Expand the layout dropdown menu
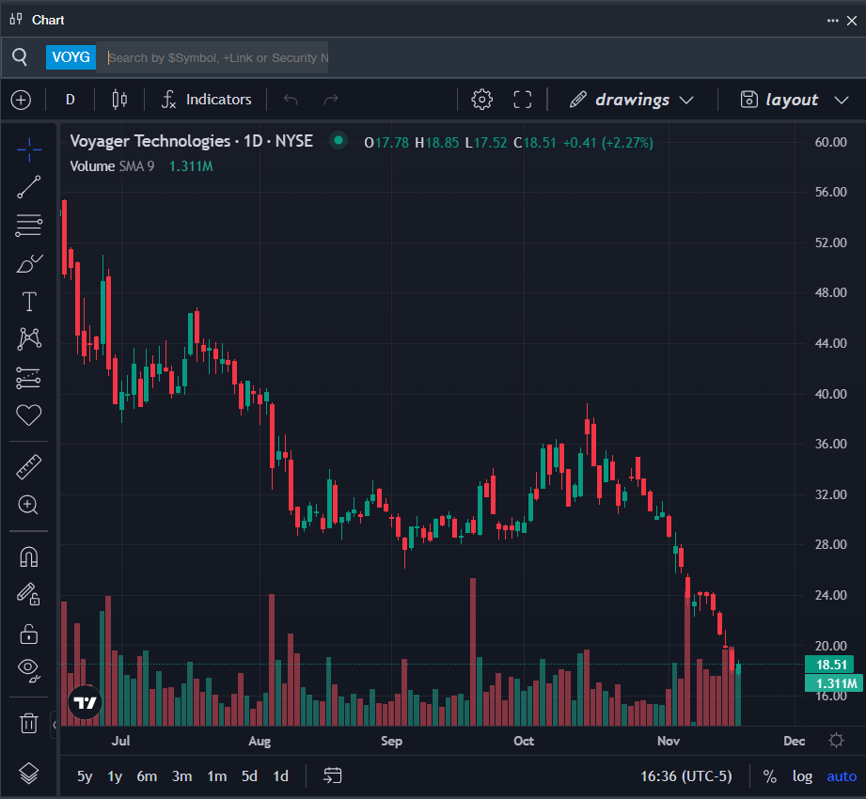 click(x=793, y=100)
